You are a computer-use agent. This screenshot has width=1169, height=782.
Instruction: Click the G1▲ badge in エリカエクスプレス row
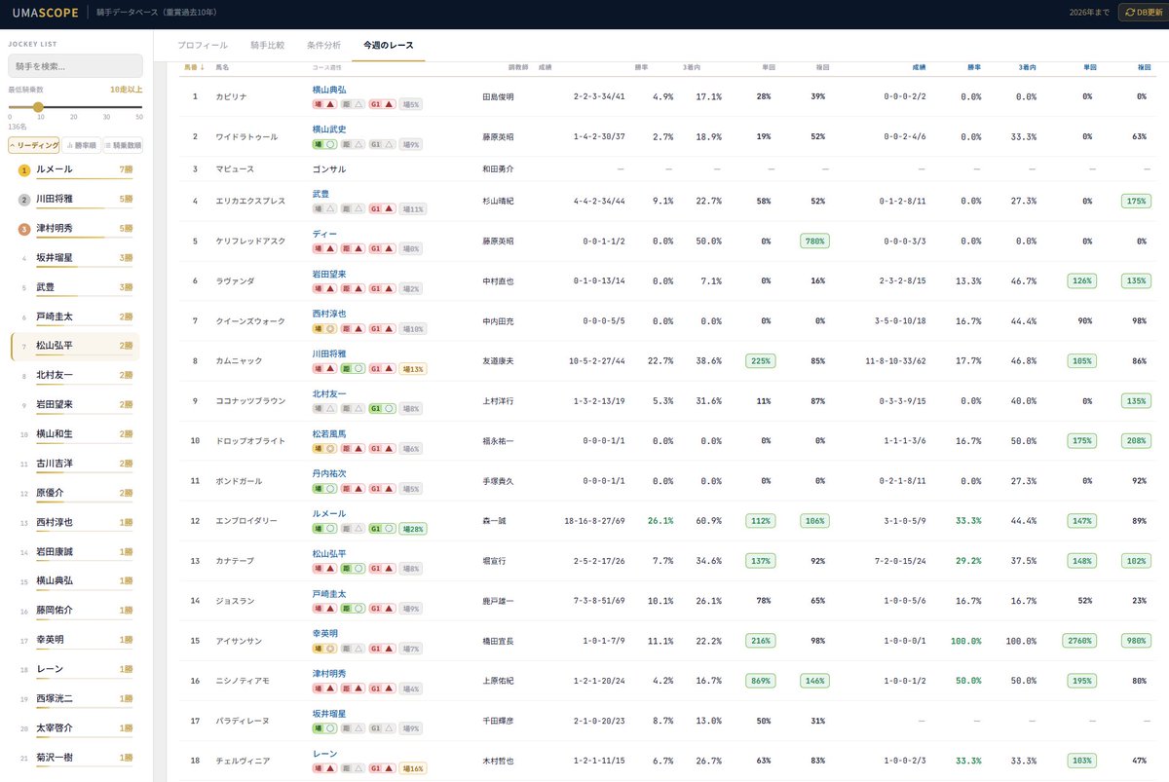pyautogui.click(x=382, y=208)
